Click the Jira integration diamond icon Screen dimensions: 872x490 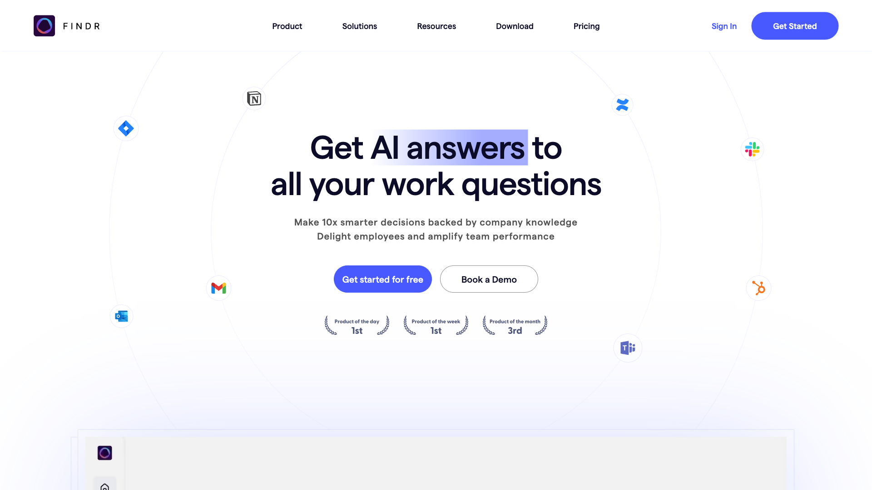point(126,128)
